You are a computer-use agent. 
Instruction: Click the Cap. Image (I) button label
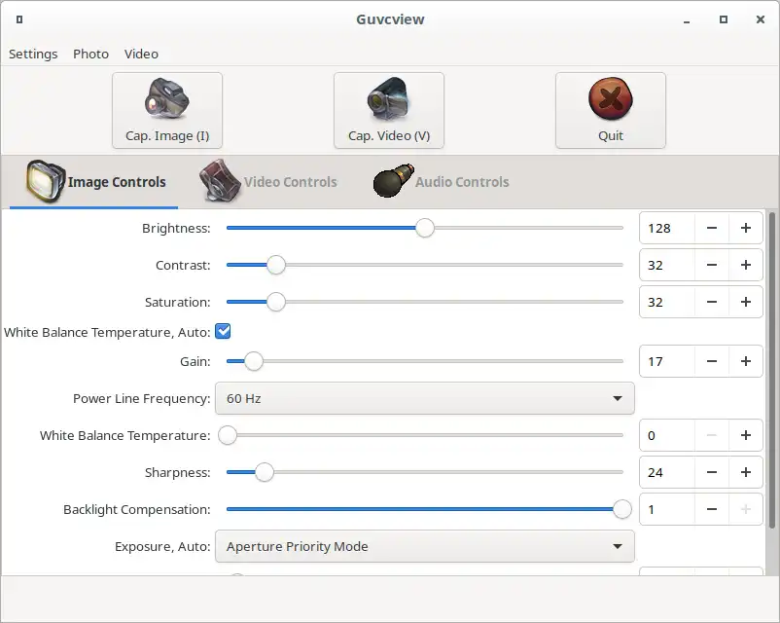[x=167, y=136]
